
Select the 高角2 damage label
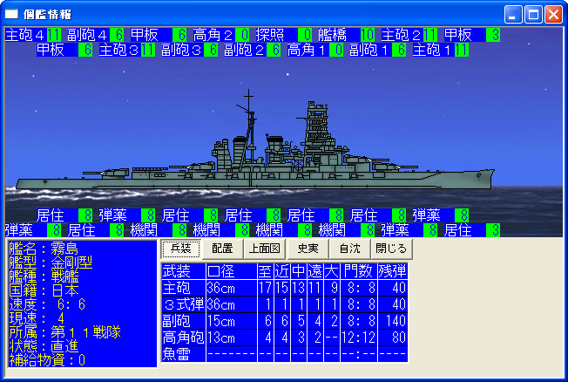(221, 35)
